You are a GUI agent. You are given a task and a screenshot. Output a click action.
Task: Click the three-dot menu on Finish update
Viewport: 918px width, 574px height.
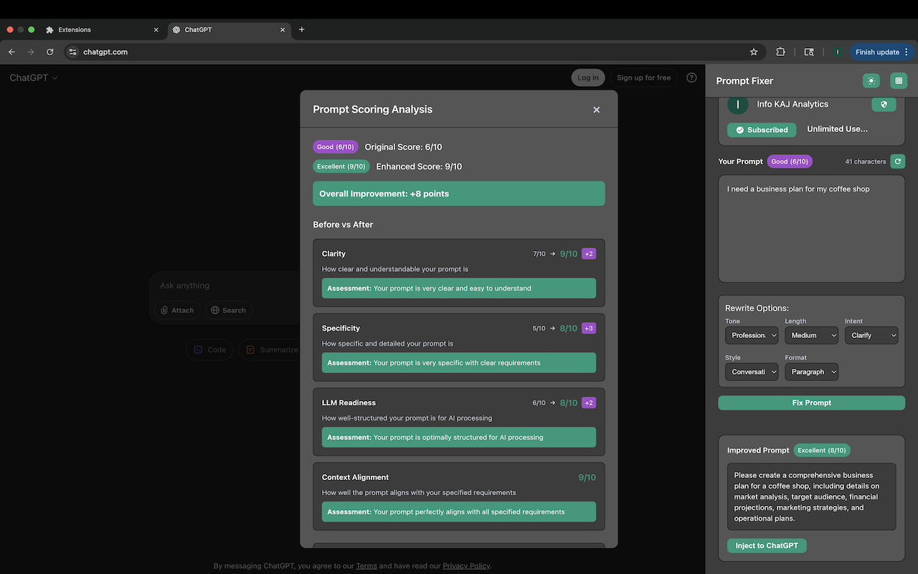[x=906, y=52]
